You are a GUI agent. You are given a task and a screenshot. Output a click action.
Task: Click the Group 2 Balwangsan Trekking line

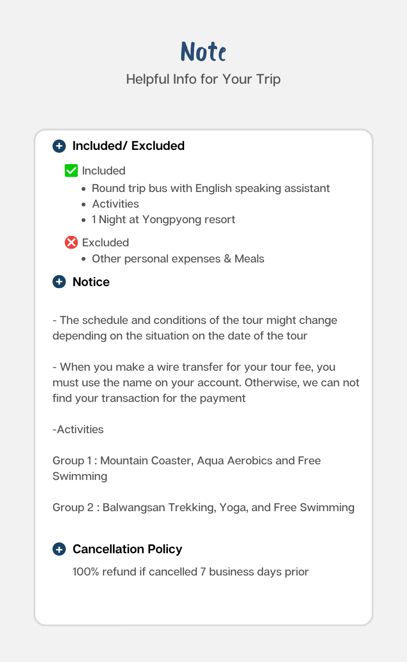coord(203,507)
